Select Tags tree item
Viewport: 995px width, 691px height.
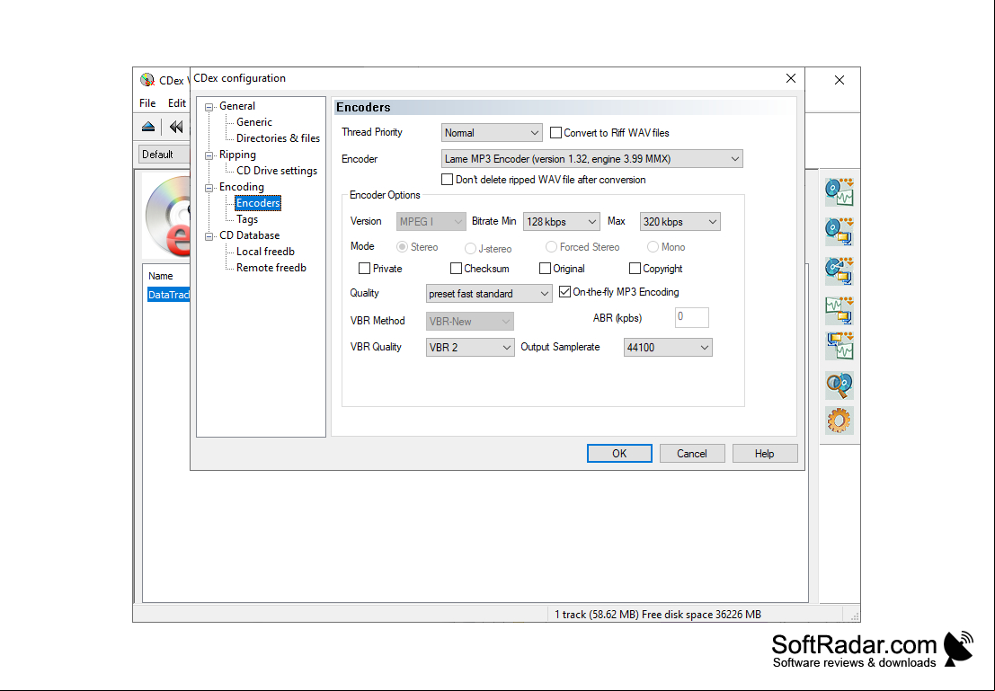point(247,219)
